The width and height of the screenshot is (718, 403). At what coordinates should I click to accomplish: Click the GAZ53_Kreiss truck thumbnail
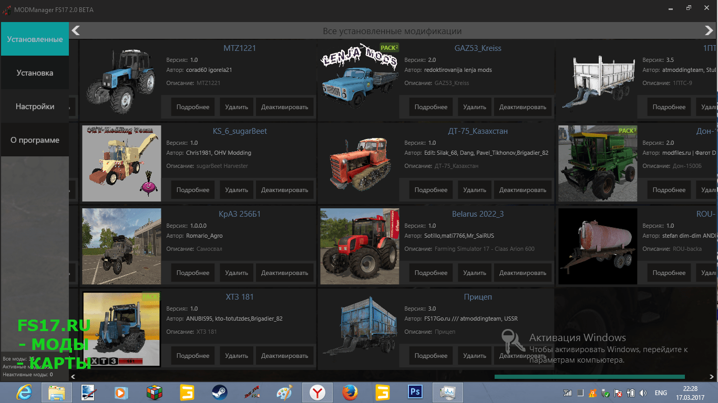coord(360,80)
